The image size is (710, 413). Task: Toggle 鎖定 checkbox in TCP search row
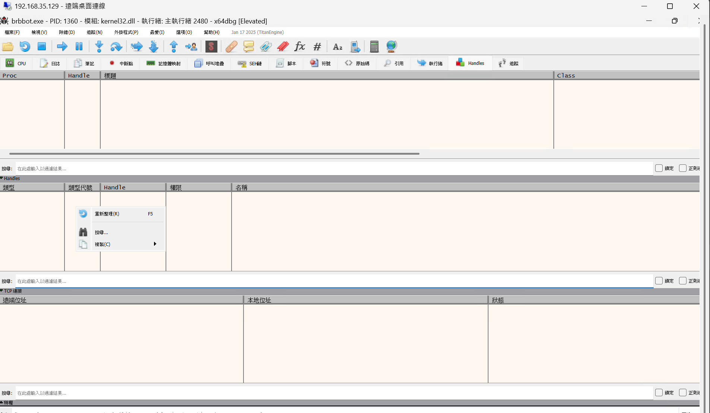coord(659,393)
